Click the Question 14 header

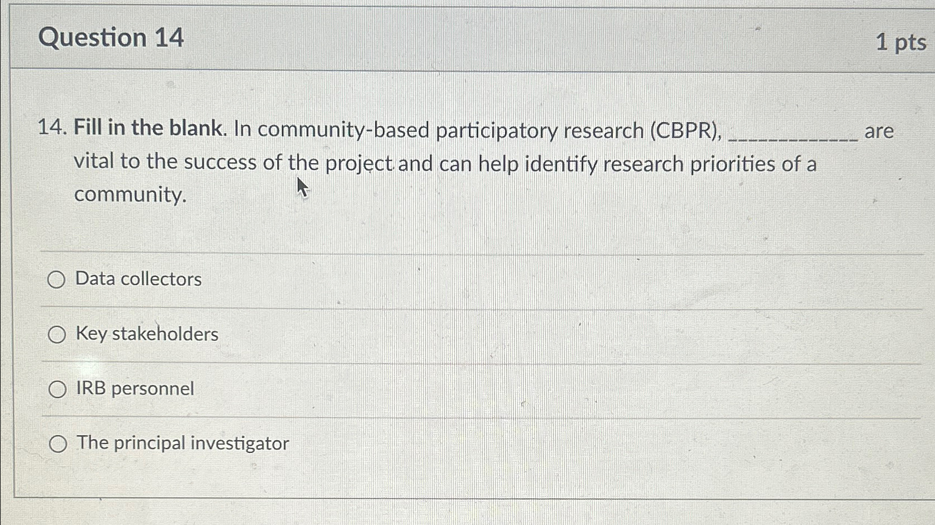(112, 38)
